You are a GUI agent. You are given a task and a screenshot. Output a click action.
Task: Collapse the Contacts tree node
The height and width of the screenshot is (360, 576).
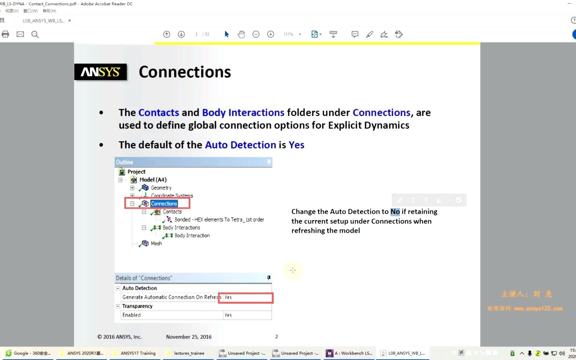(144, 212)
